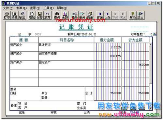The width and height of the screenshot is (163, 120).
Task: Open the 工具(T) menu
Action: click(x=49, y=8)
